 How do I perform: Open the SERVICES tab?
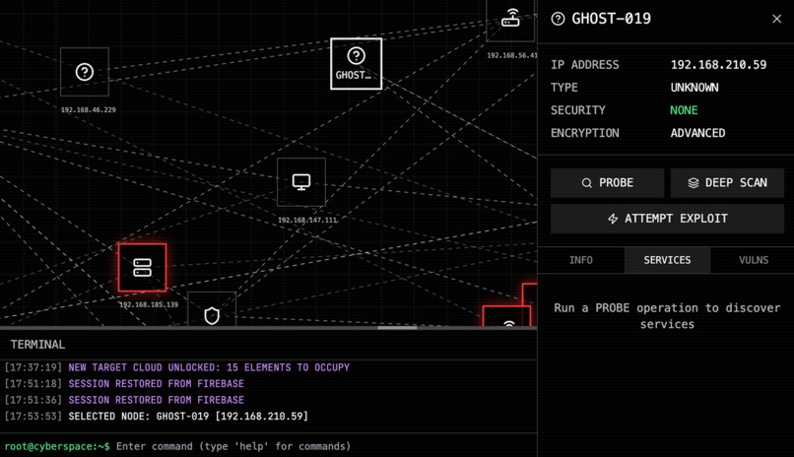tap(667, 260)
